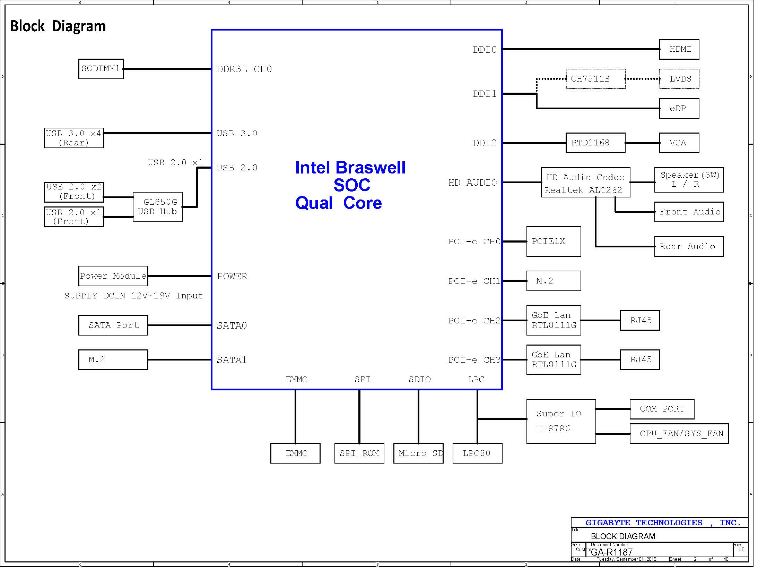
Task: Click the CH7511B dotted box
Action: [x=595, y=79]
